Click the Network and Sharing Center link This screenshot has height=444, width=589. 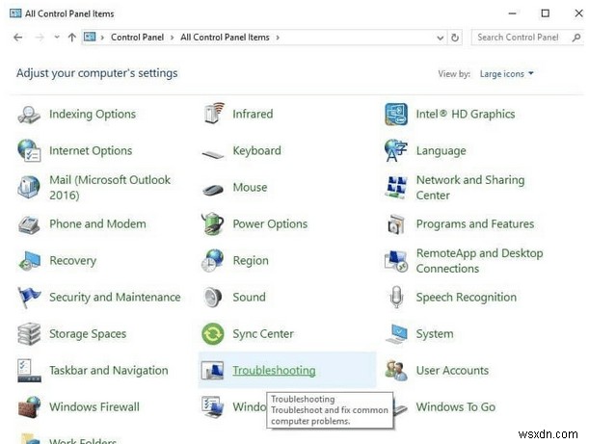[469, 187]
